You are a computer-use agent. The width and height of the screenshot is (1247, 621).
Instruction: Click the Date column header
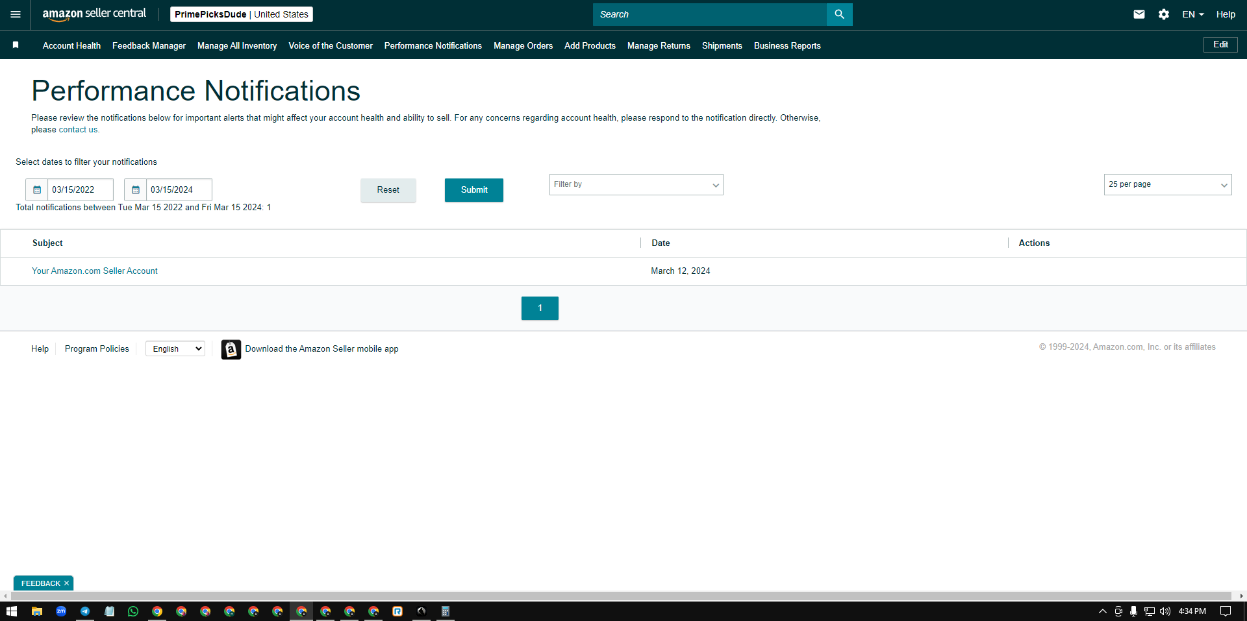click(x=661, y=243)
